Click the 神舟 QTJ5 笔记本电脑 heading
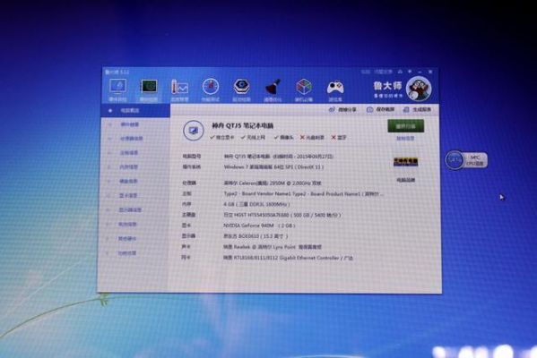537x358 pixels. [x=243, y=126]
